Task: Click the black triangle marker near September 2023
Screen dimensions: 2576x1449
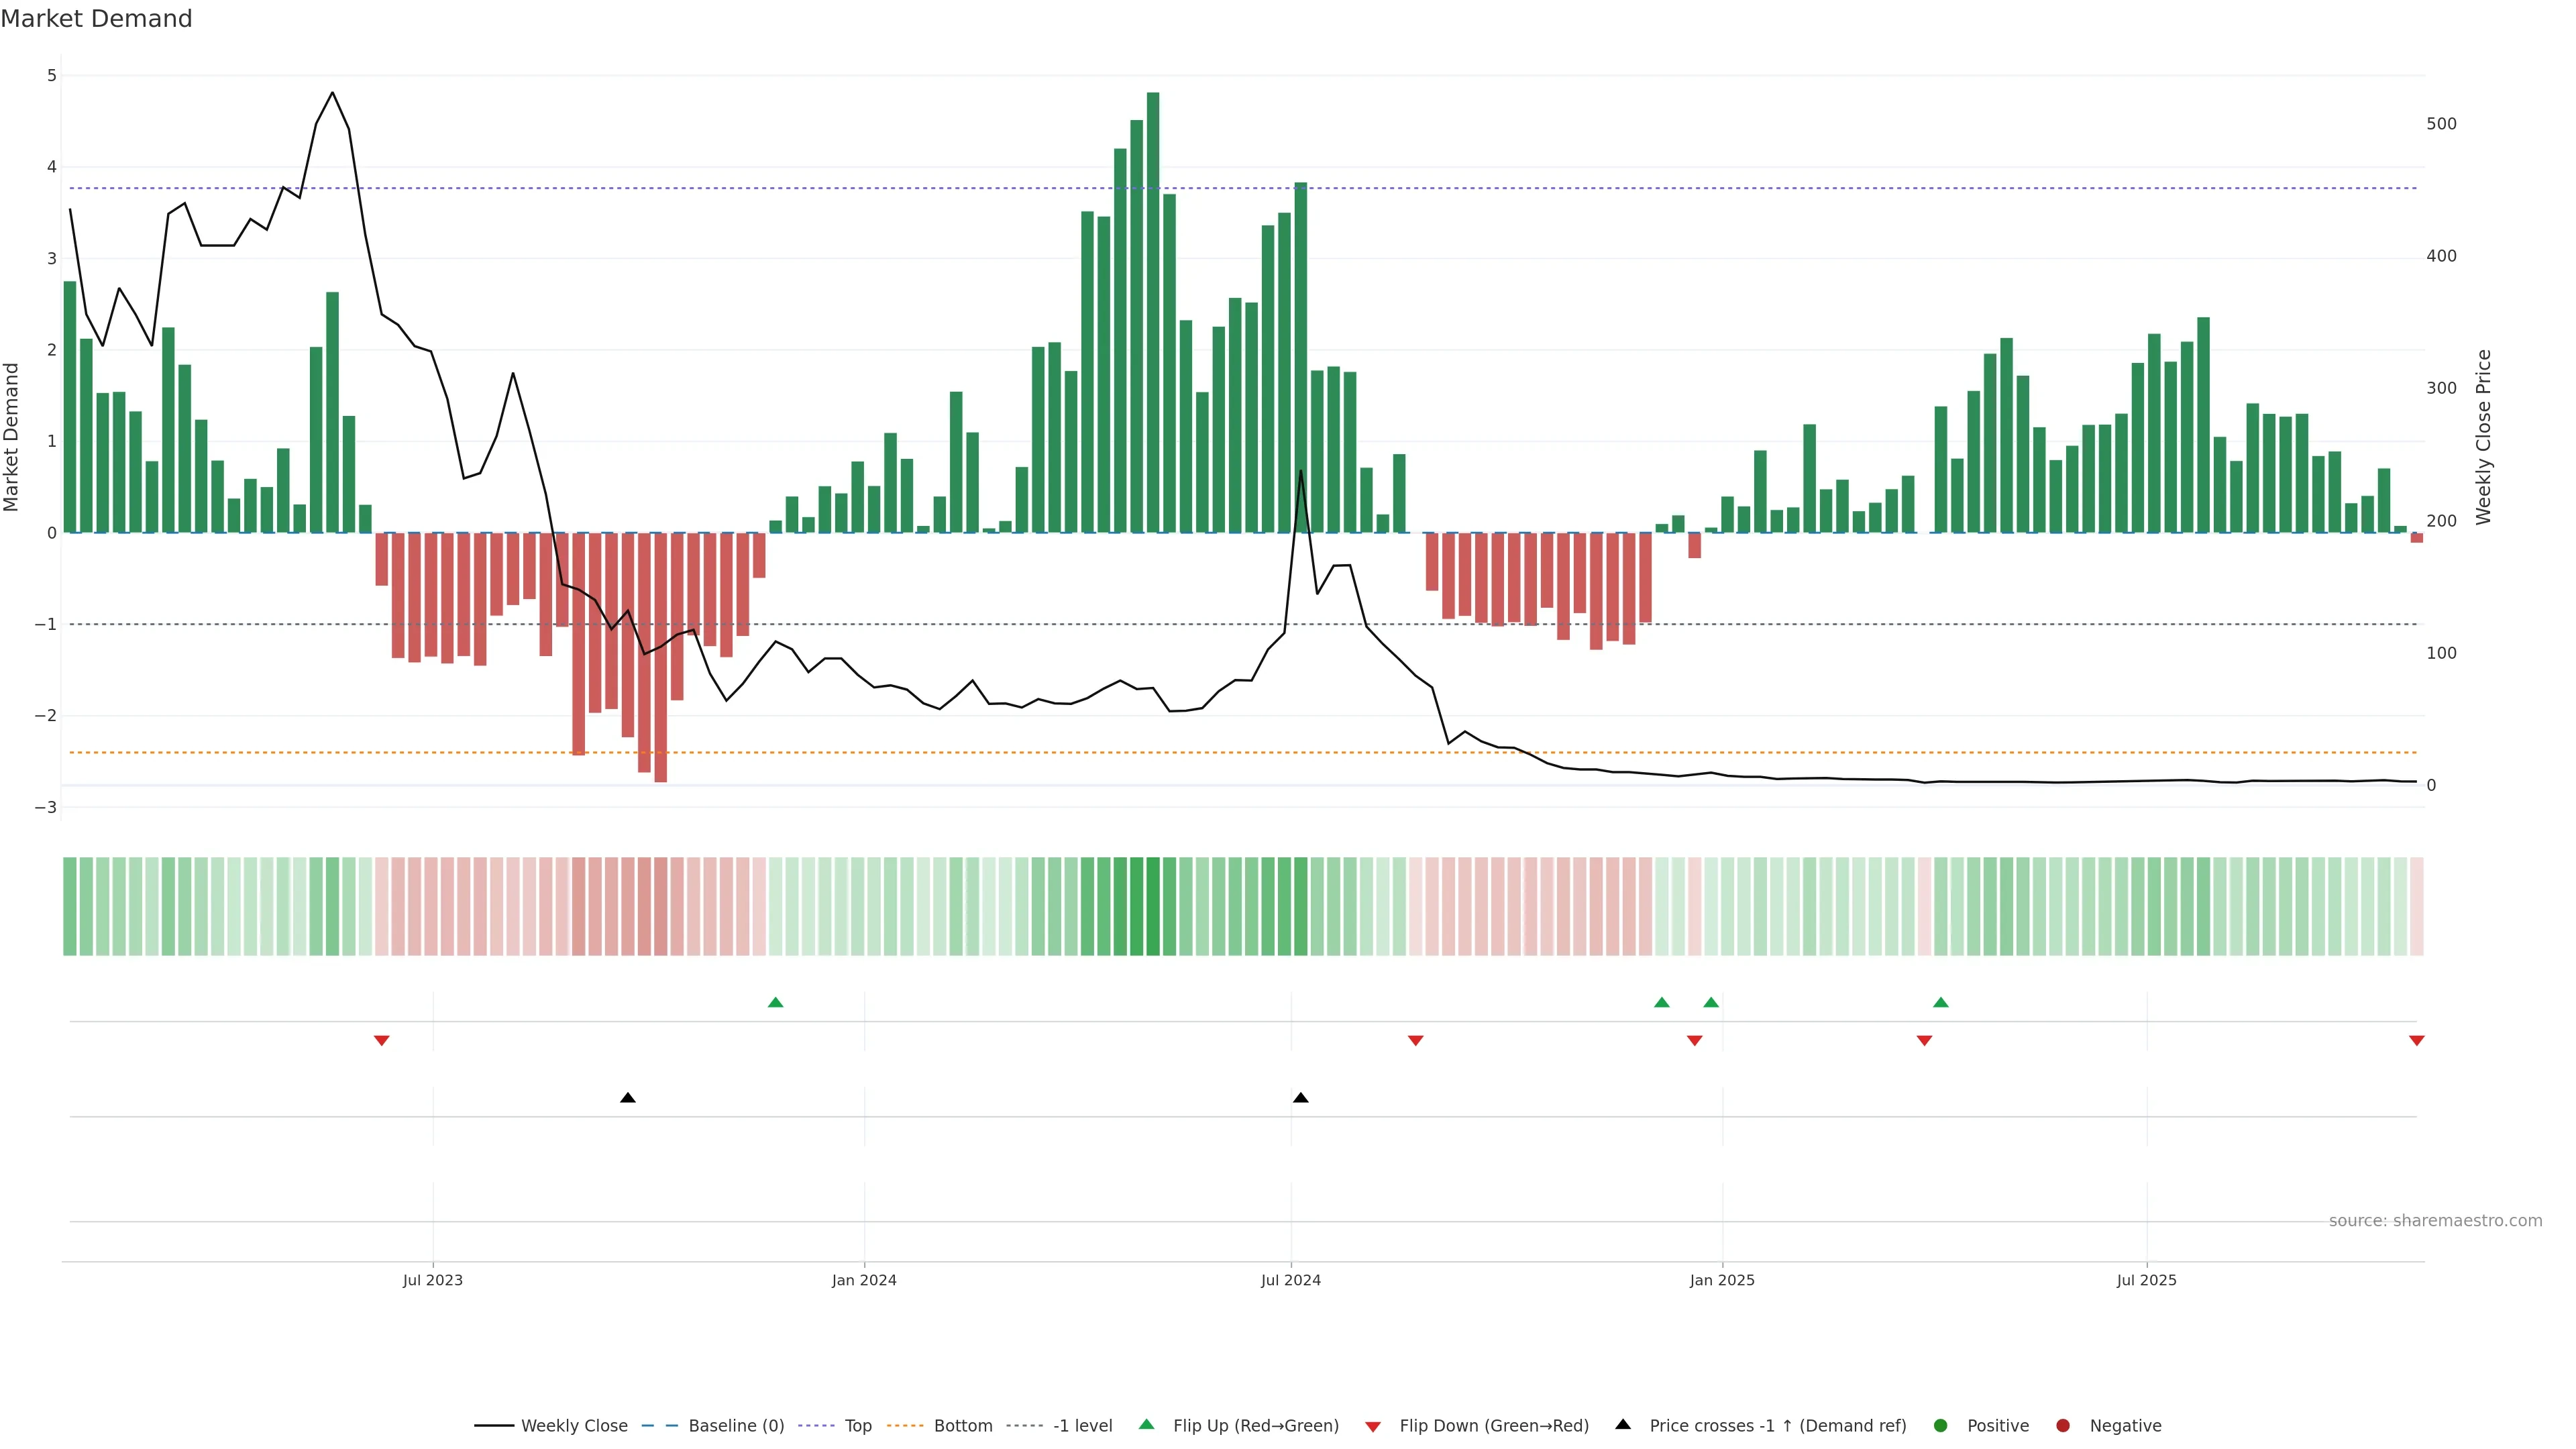Action: click(x=627, y=1098)
